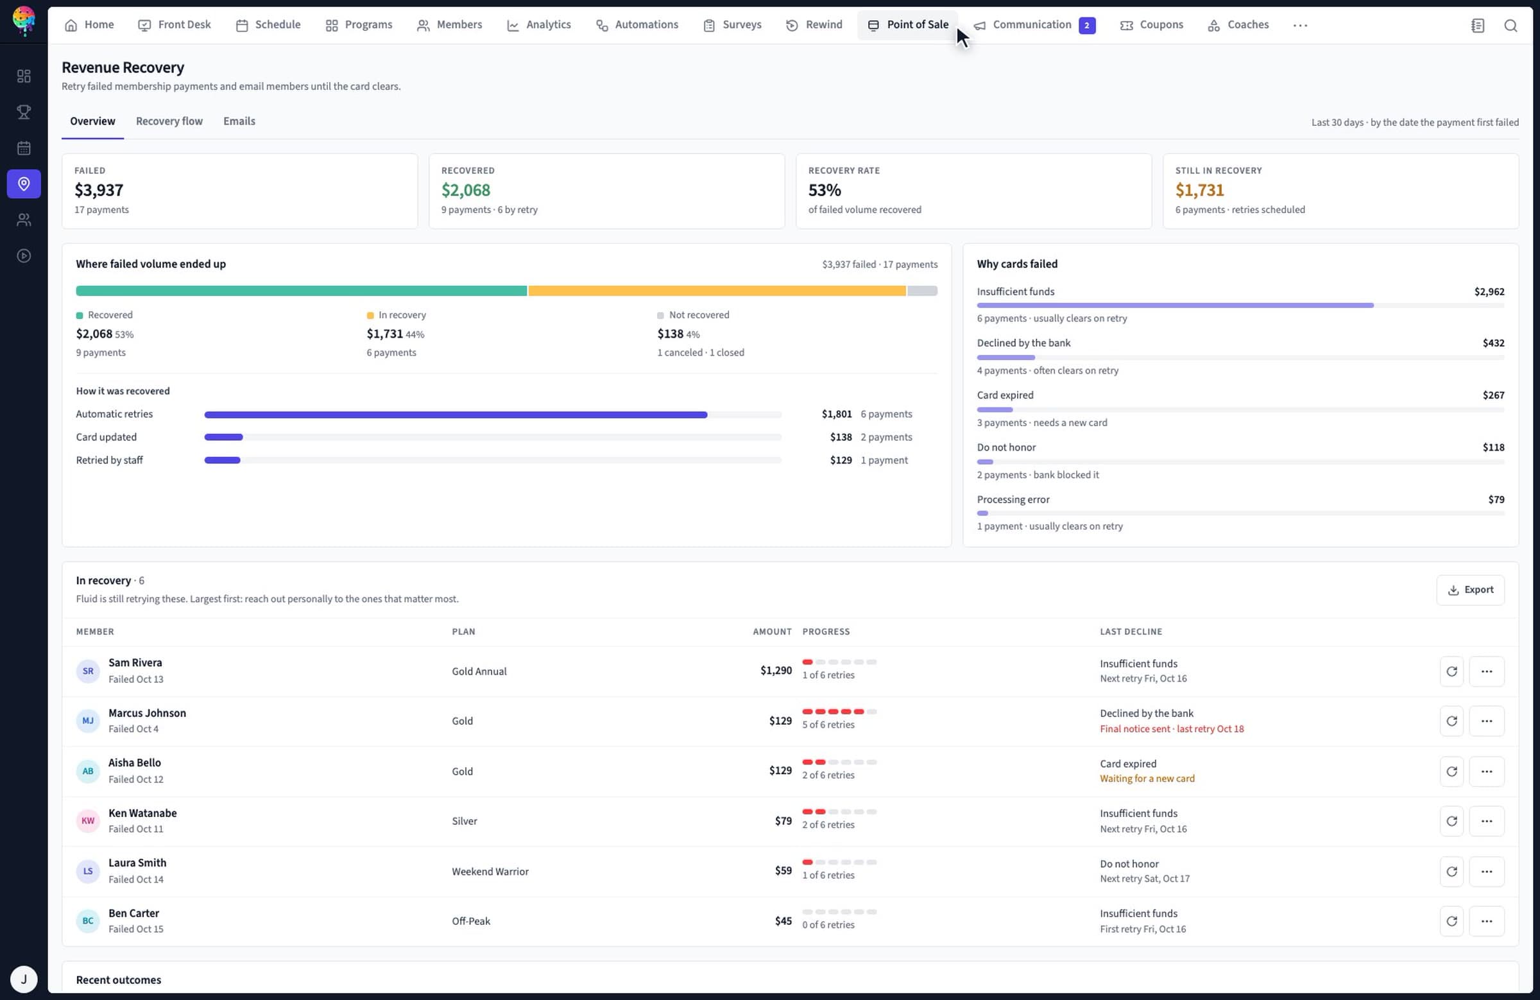Open Marcus Johnson member name
This screenshot has width=1540, height=1000.
[147, 712]
